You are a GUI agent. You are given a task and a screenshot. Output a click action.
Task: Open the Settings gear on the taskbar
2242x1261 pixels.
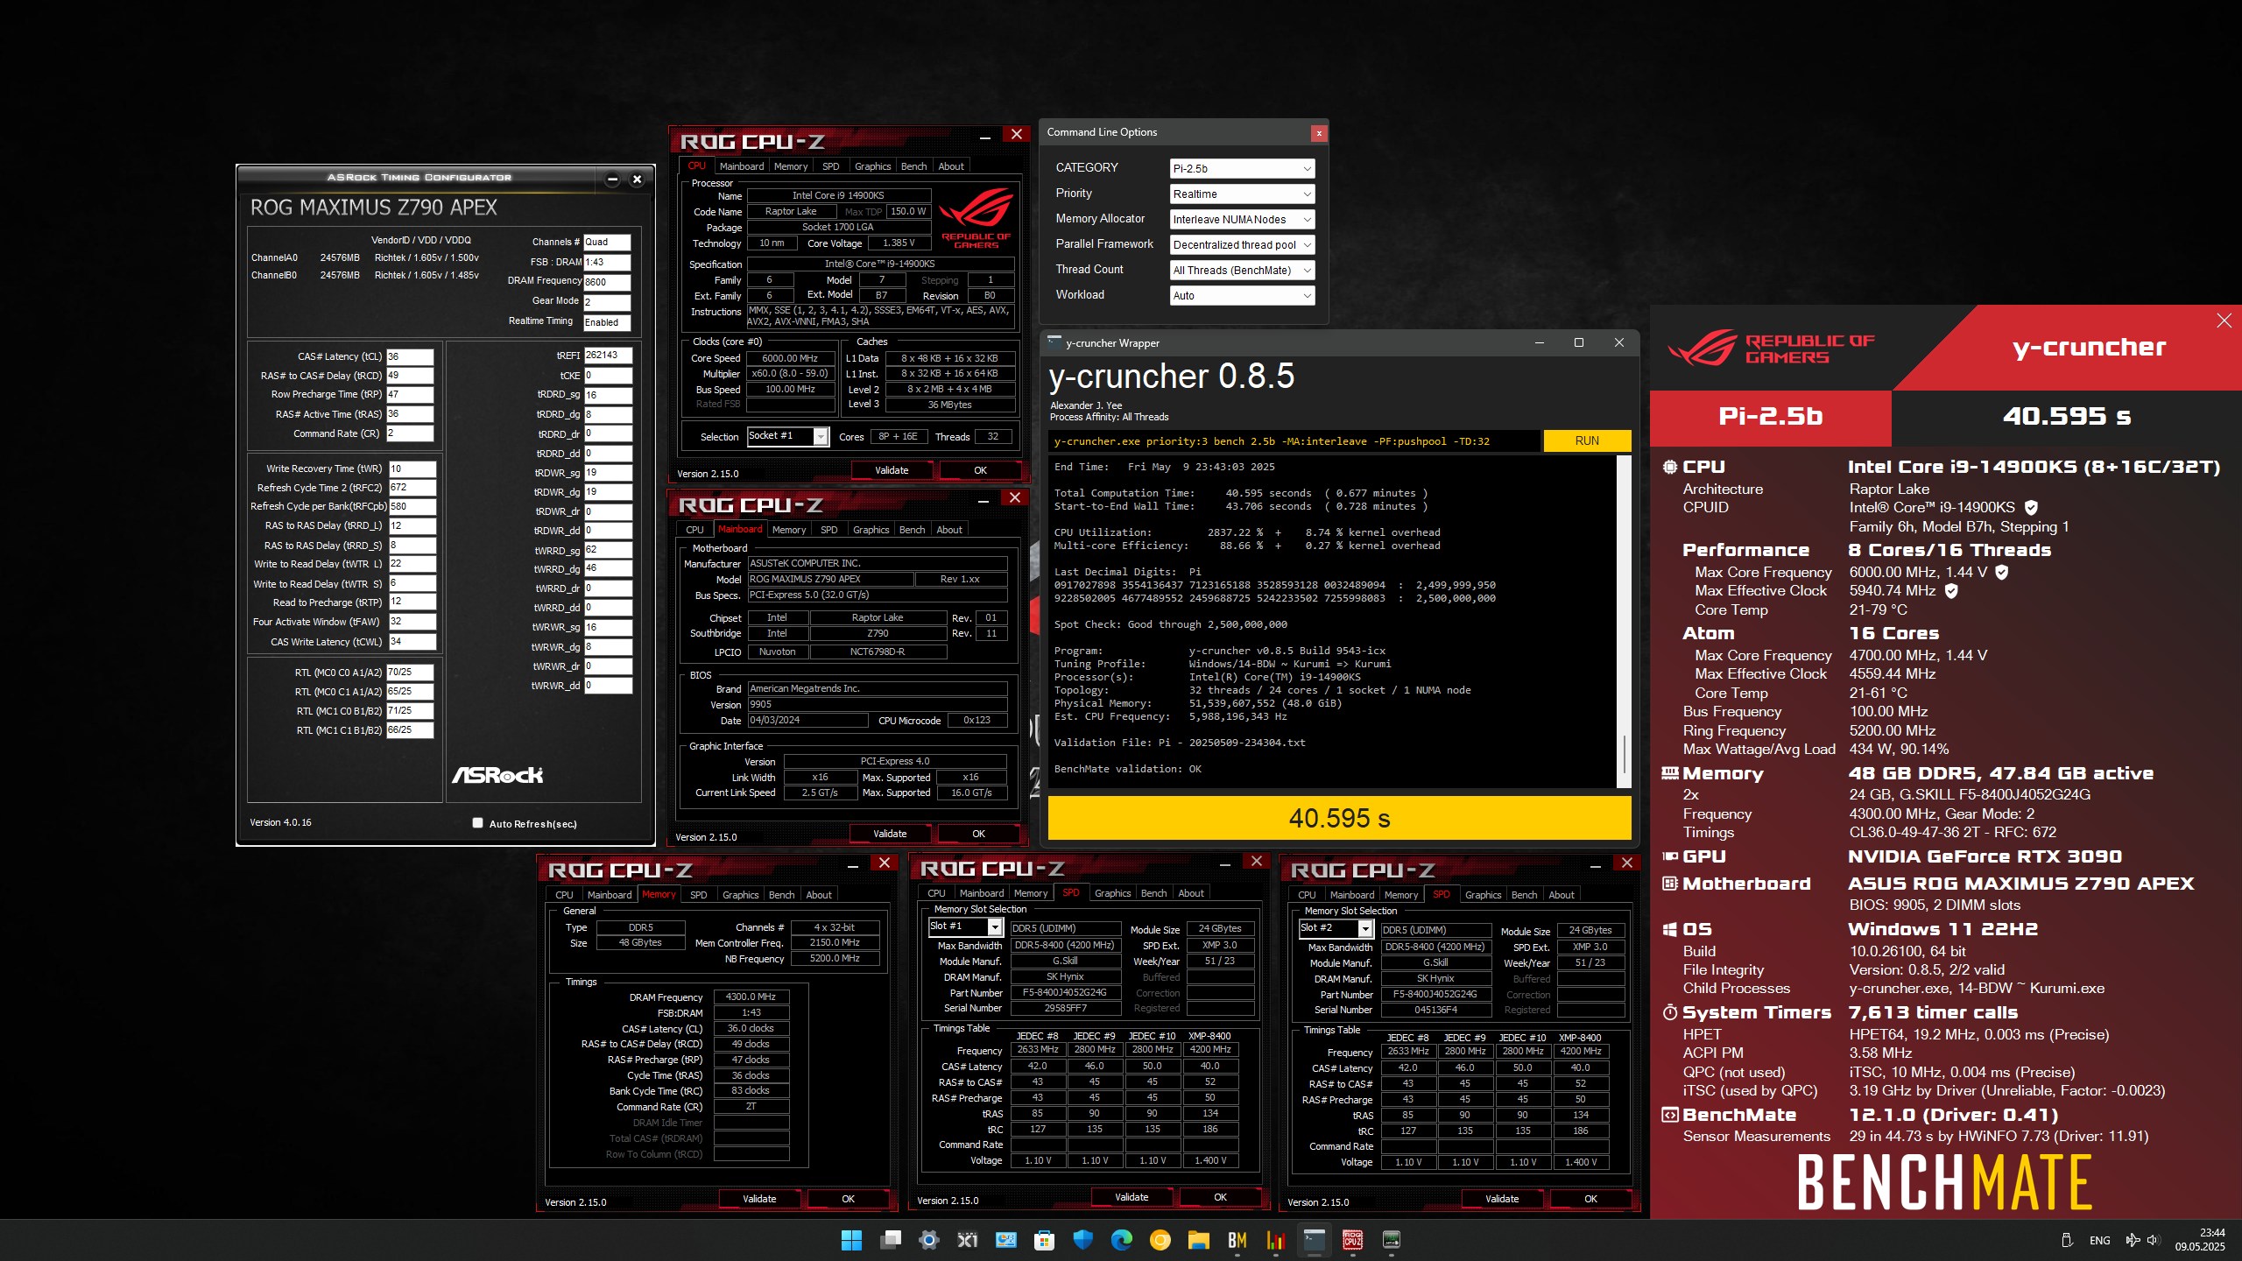929,1240
